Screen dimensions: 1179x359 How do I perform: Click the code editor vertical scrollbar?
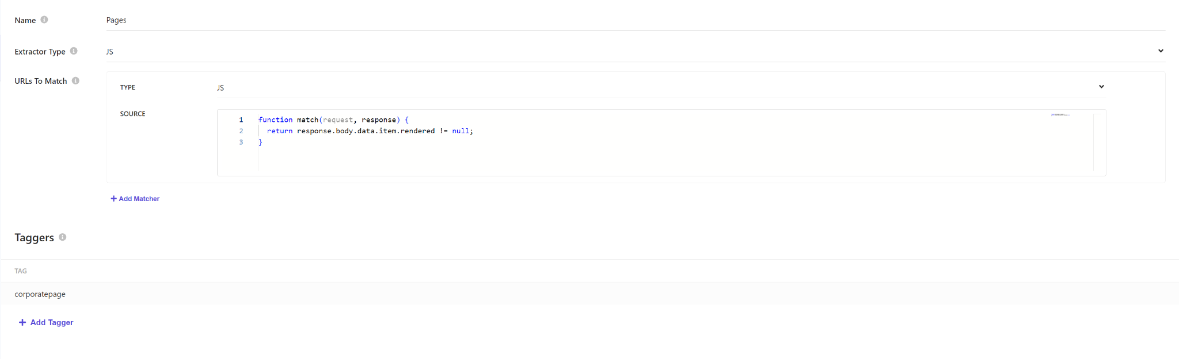[x=1097, y=142]
